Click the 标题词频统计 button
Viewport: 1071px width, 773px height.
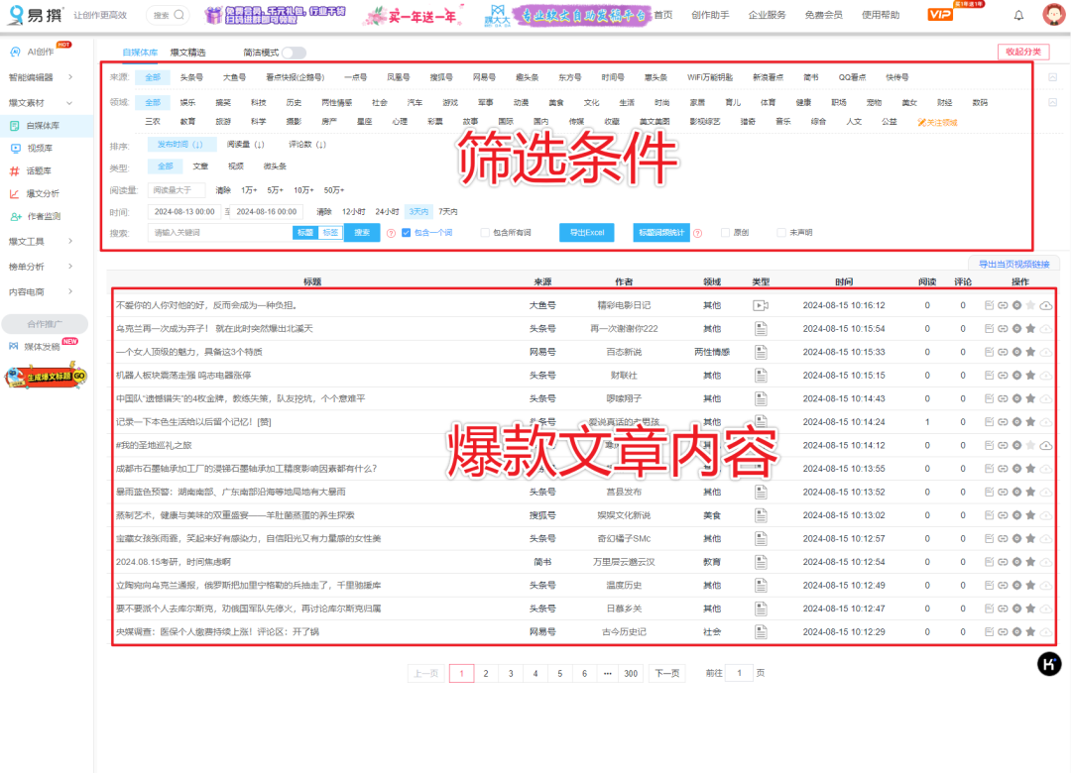point(663,234)
